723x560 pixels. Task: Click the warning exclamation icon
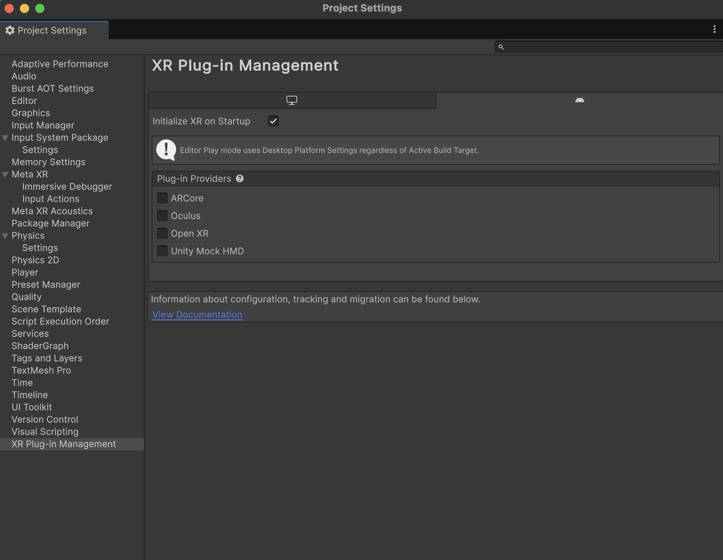point(166,150)
